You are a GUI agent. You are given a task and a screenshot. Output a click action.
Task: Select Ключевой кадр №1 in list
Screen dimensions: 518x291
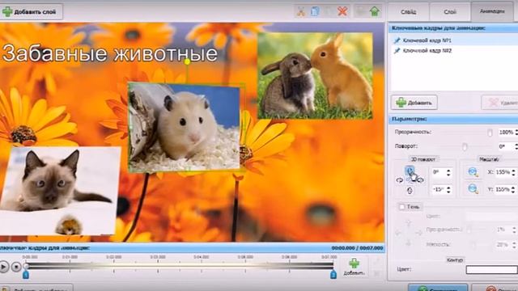[453, 40]
